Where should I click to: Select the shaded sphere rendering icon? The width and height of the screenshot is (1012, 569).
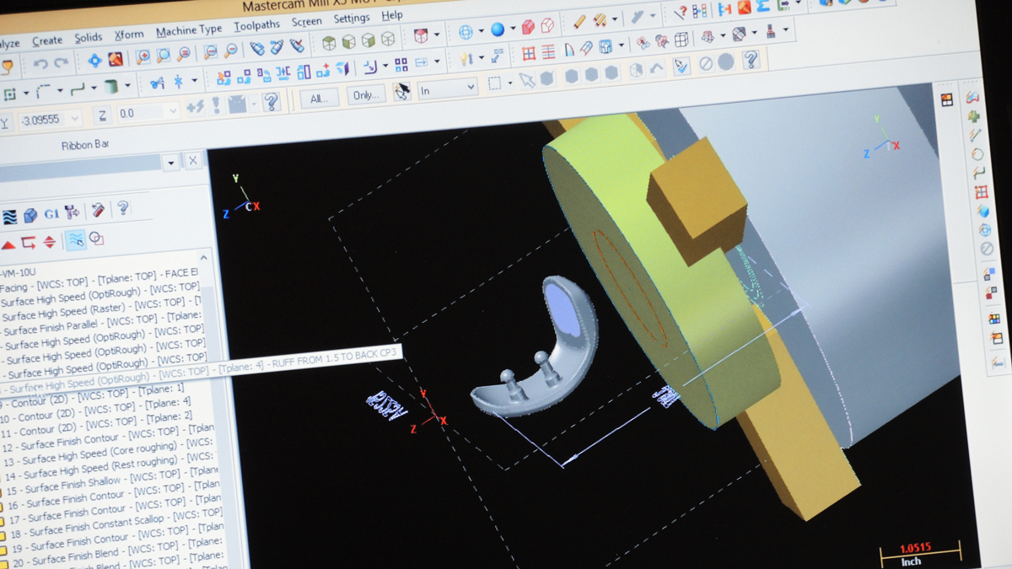498,28
